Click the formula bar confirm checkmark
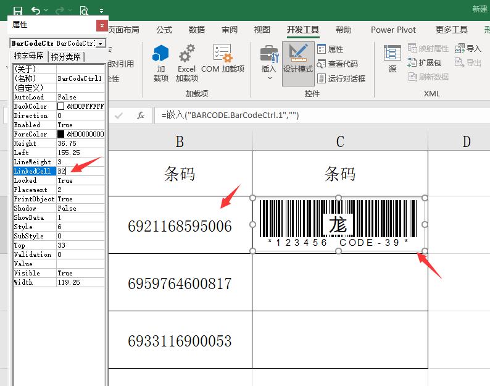 tap(118, 115)
